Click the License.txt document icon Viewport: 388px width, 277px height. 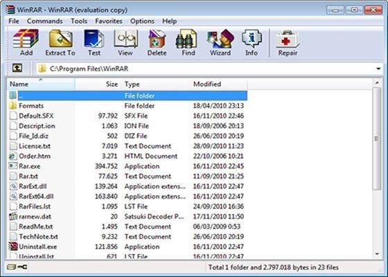pos(13,146)
